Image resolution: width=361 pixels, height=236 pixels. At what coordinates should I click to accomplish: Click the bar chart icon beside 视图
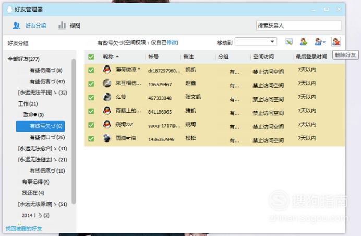point(62,25)
